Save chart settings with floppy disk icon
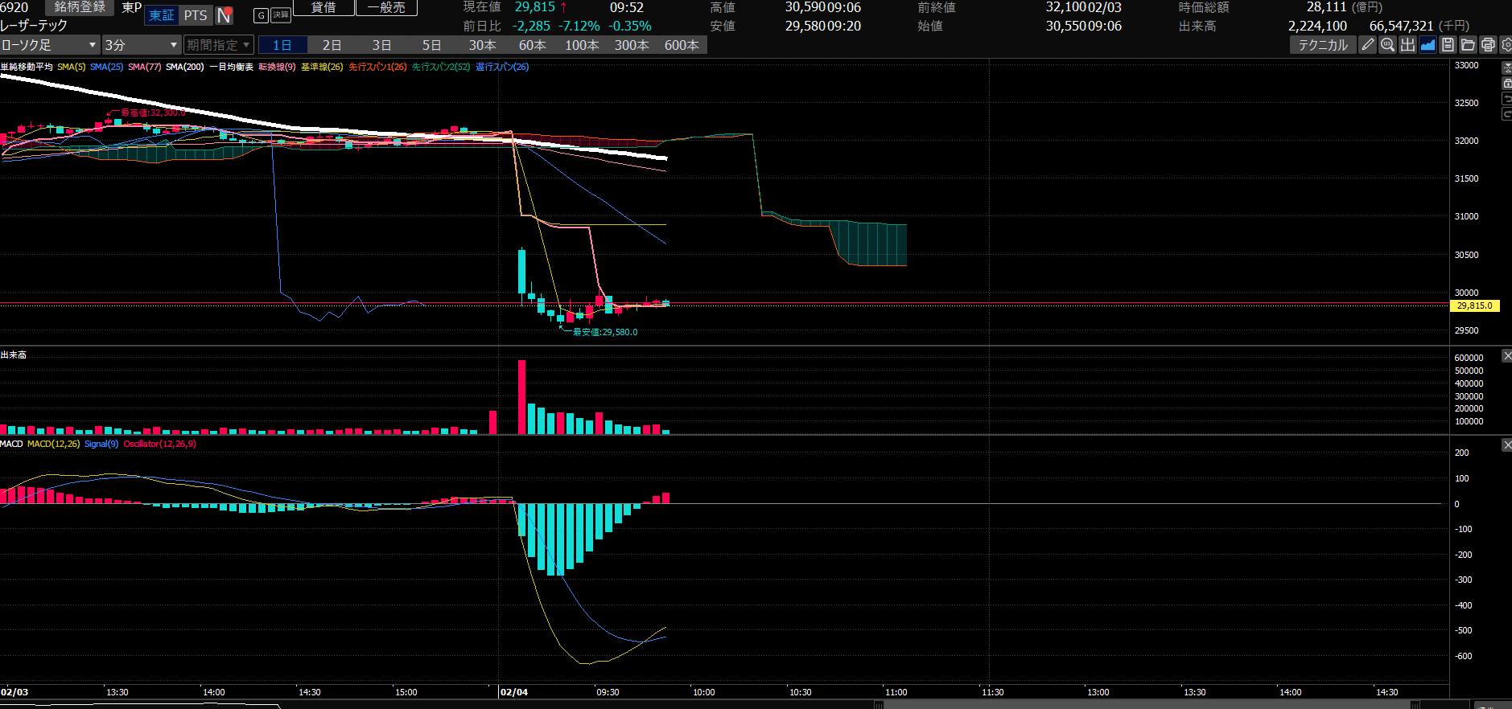This screenshot has width=1512, height=709. pos(1448,45)
